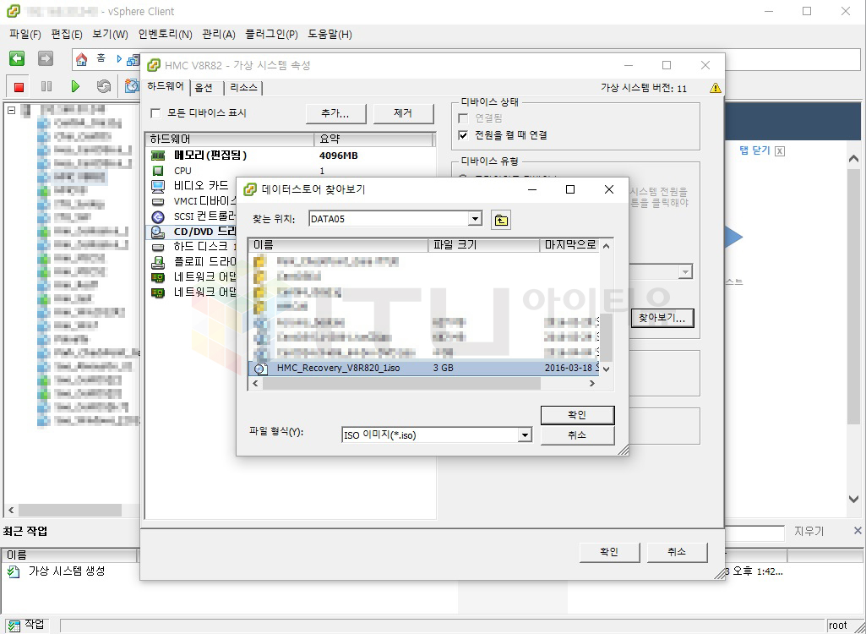Click the file list horizontal scrollbar
Viewport: 866px width, 634px height.
401,384
